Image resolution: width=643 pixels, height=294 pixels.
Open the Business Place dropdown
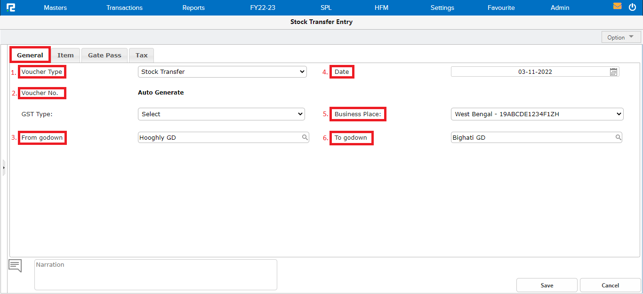[x=537, y=114]
